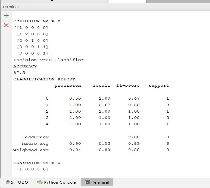Click the CLASSIFICATION REPORT heading
The height and width of the screenshot is (188, 210).
click(44, 79)
